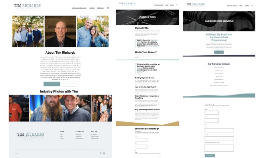
Task: Expand the Consulting Services menu on the About page
Action: coord(79,8)
